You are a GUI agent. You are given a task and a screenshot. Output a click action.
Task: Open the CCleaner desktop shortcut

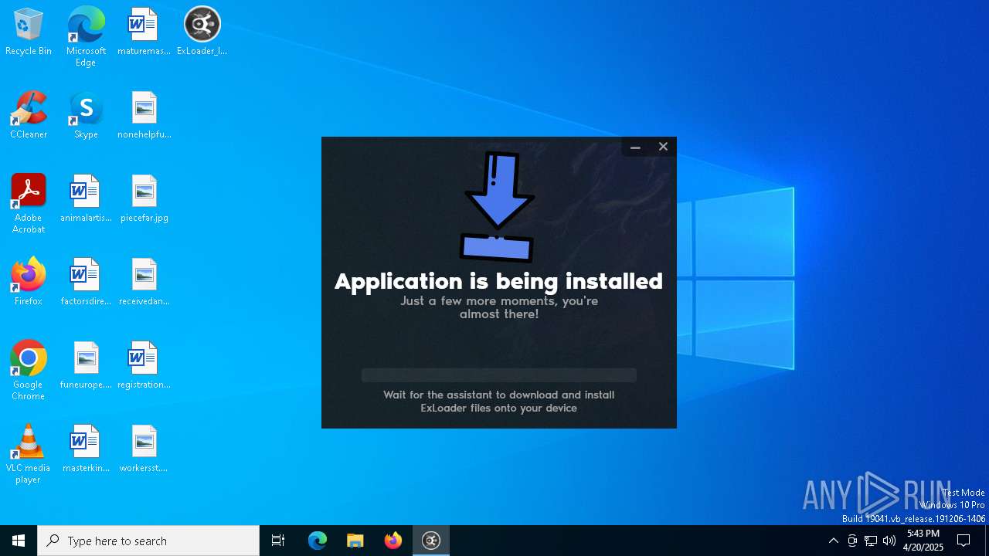pyautogui.click(x=29, y=115)
